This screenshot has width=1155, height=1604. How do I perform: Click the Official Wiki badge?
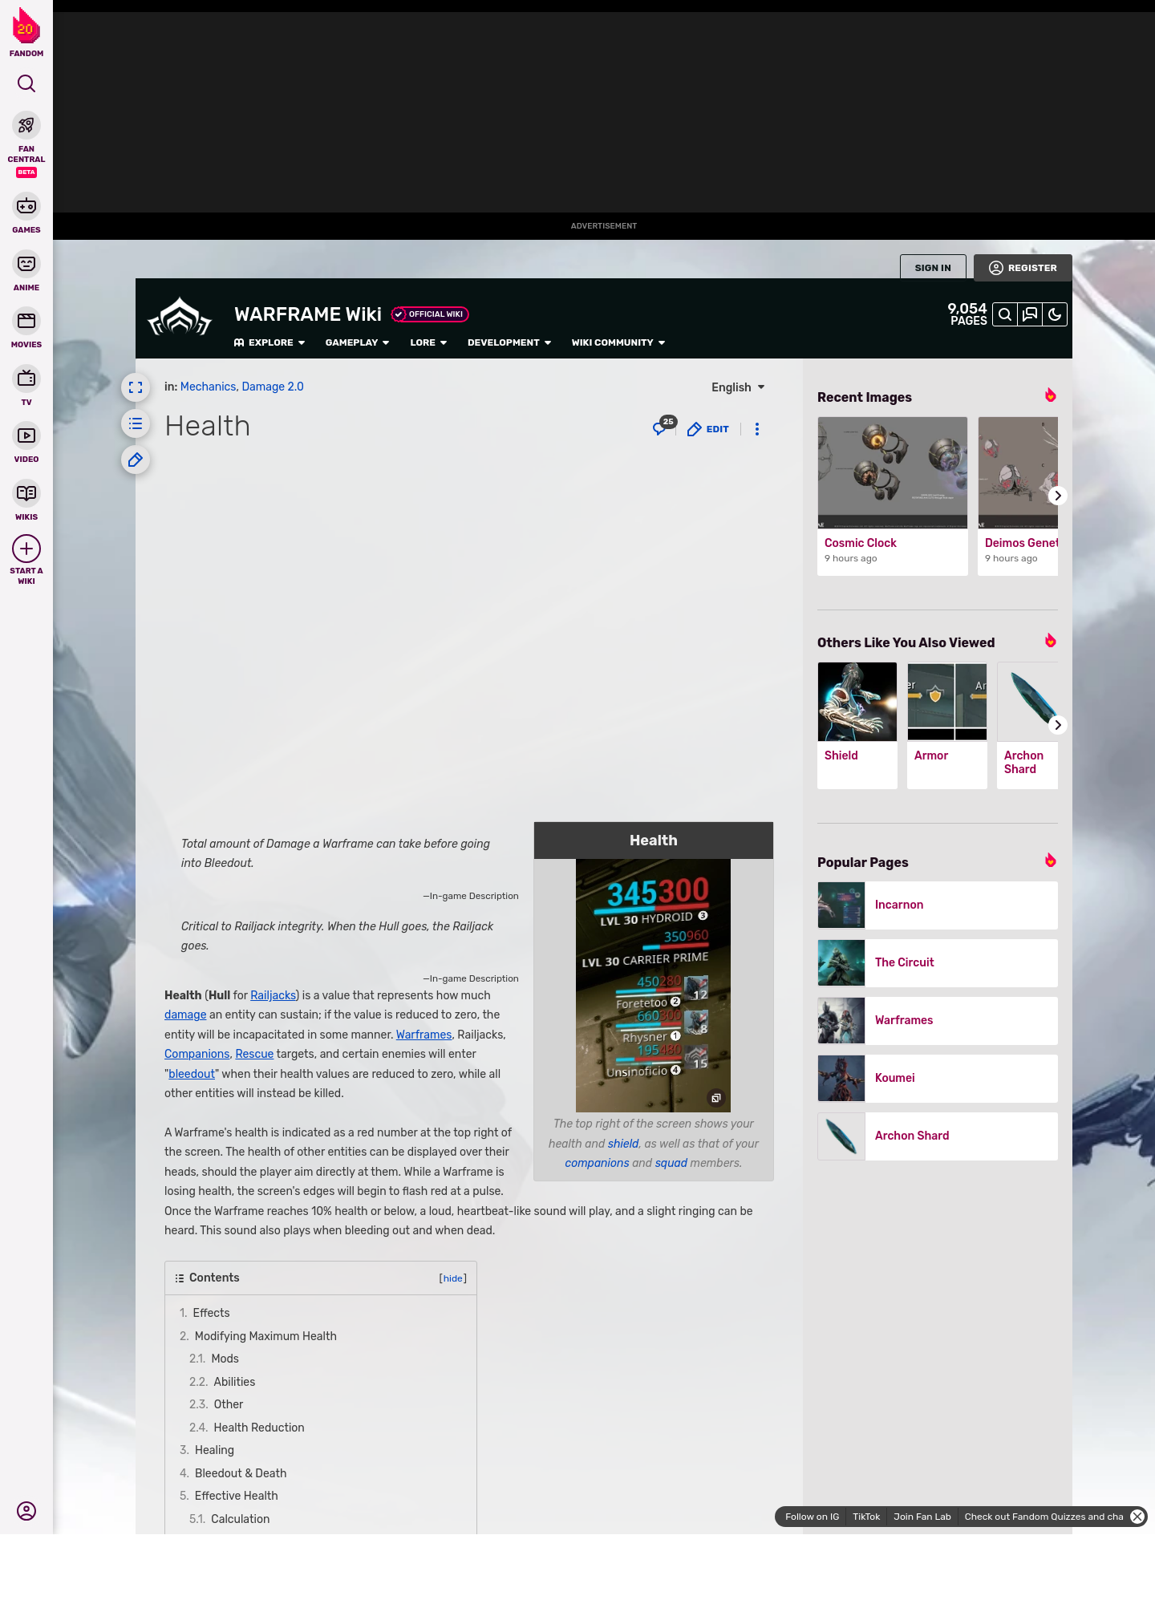coord(430,314)
